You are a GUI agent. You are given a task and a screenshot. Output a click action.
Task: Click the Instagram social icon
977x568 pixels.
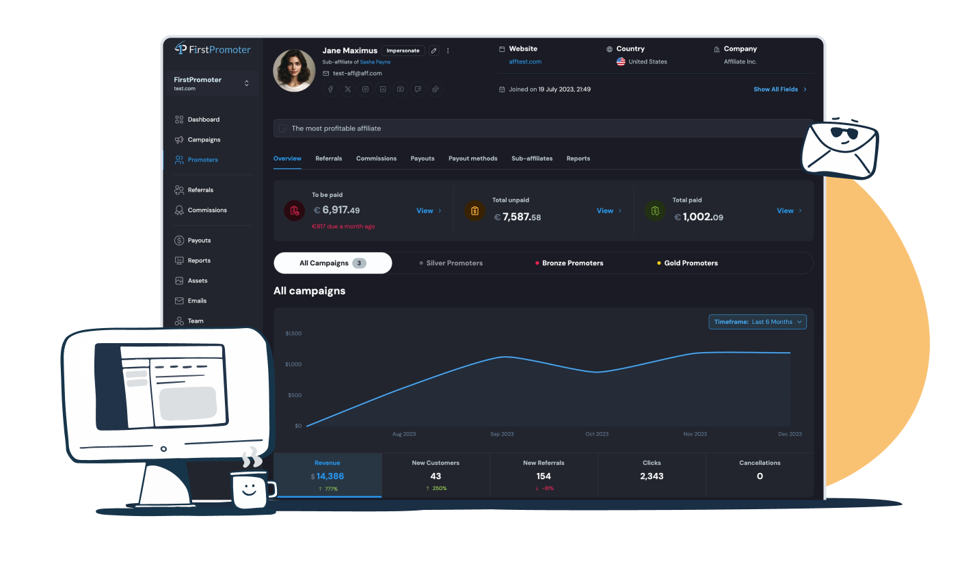[x=366, y=89]
